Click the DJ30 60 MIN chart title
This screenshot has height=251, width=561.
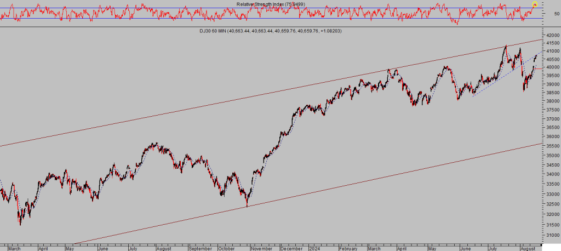tap(271, 31)
